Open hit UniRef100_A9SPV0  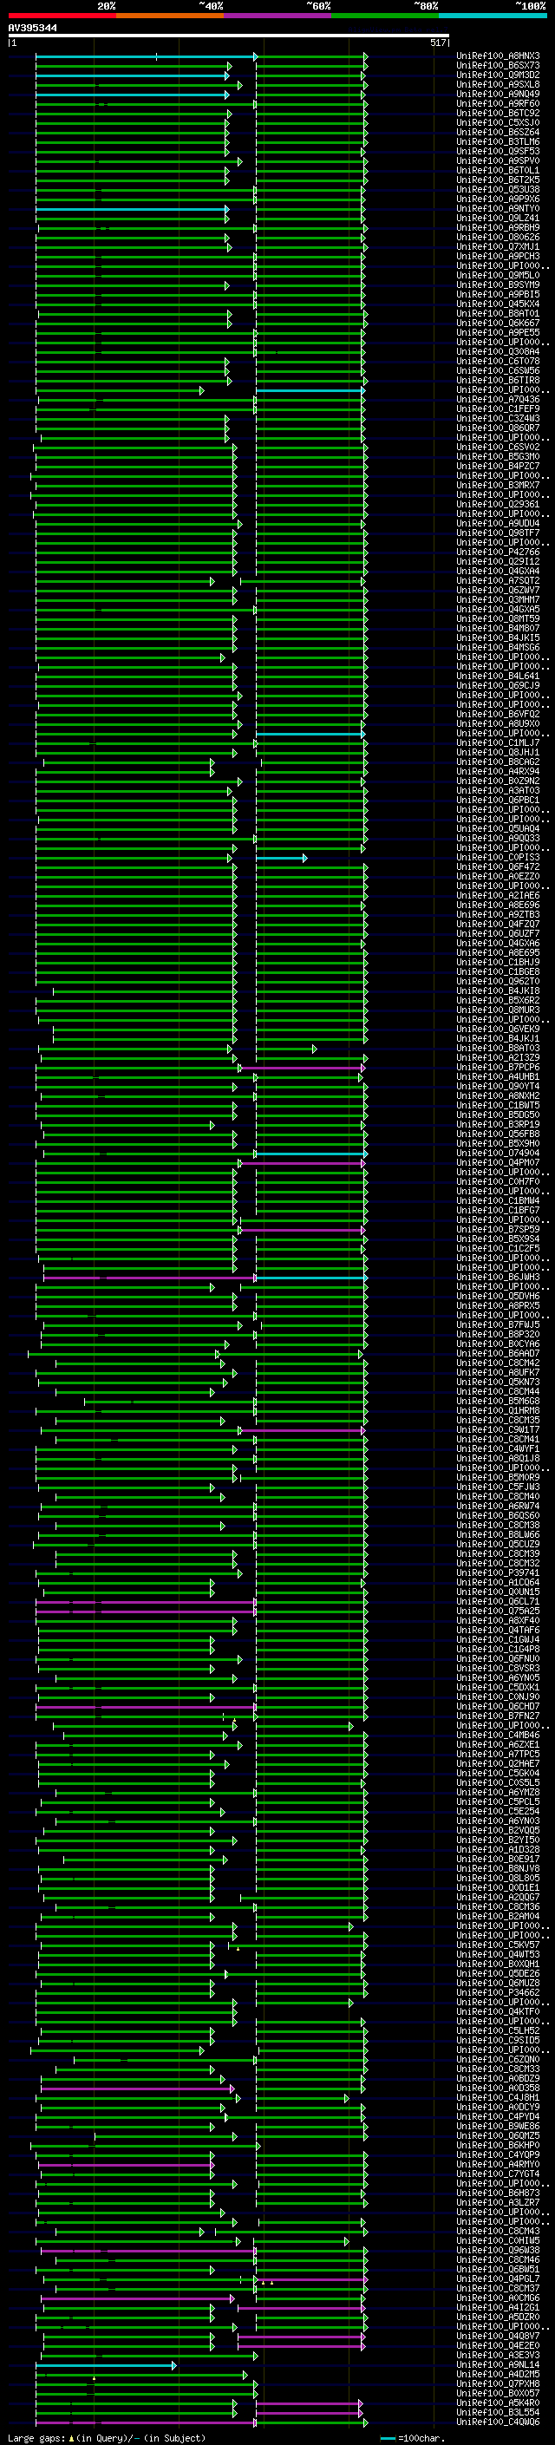[498, 160]
